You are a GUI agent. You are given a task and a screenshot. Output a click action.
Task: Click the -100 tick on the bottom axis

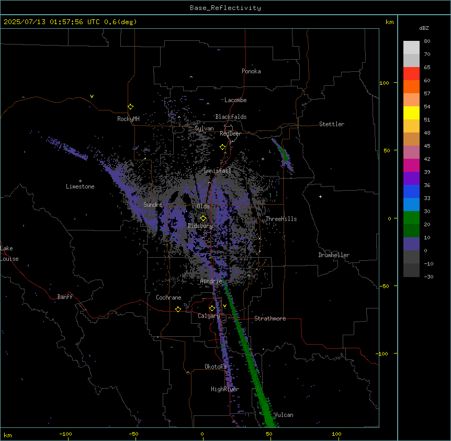pos(65,434)
